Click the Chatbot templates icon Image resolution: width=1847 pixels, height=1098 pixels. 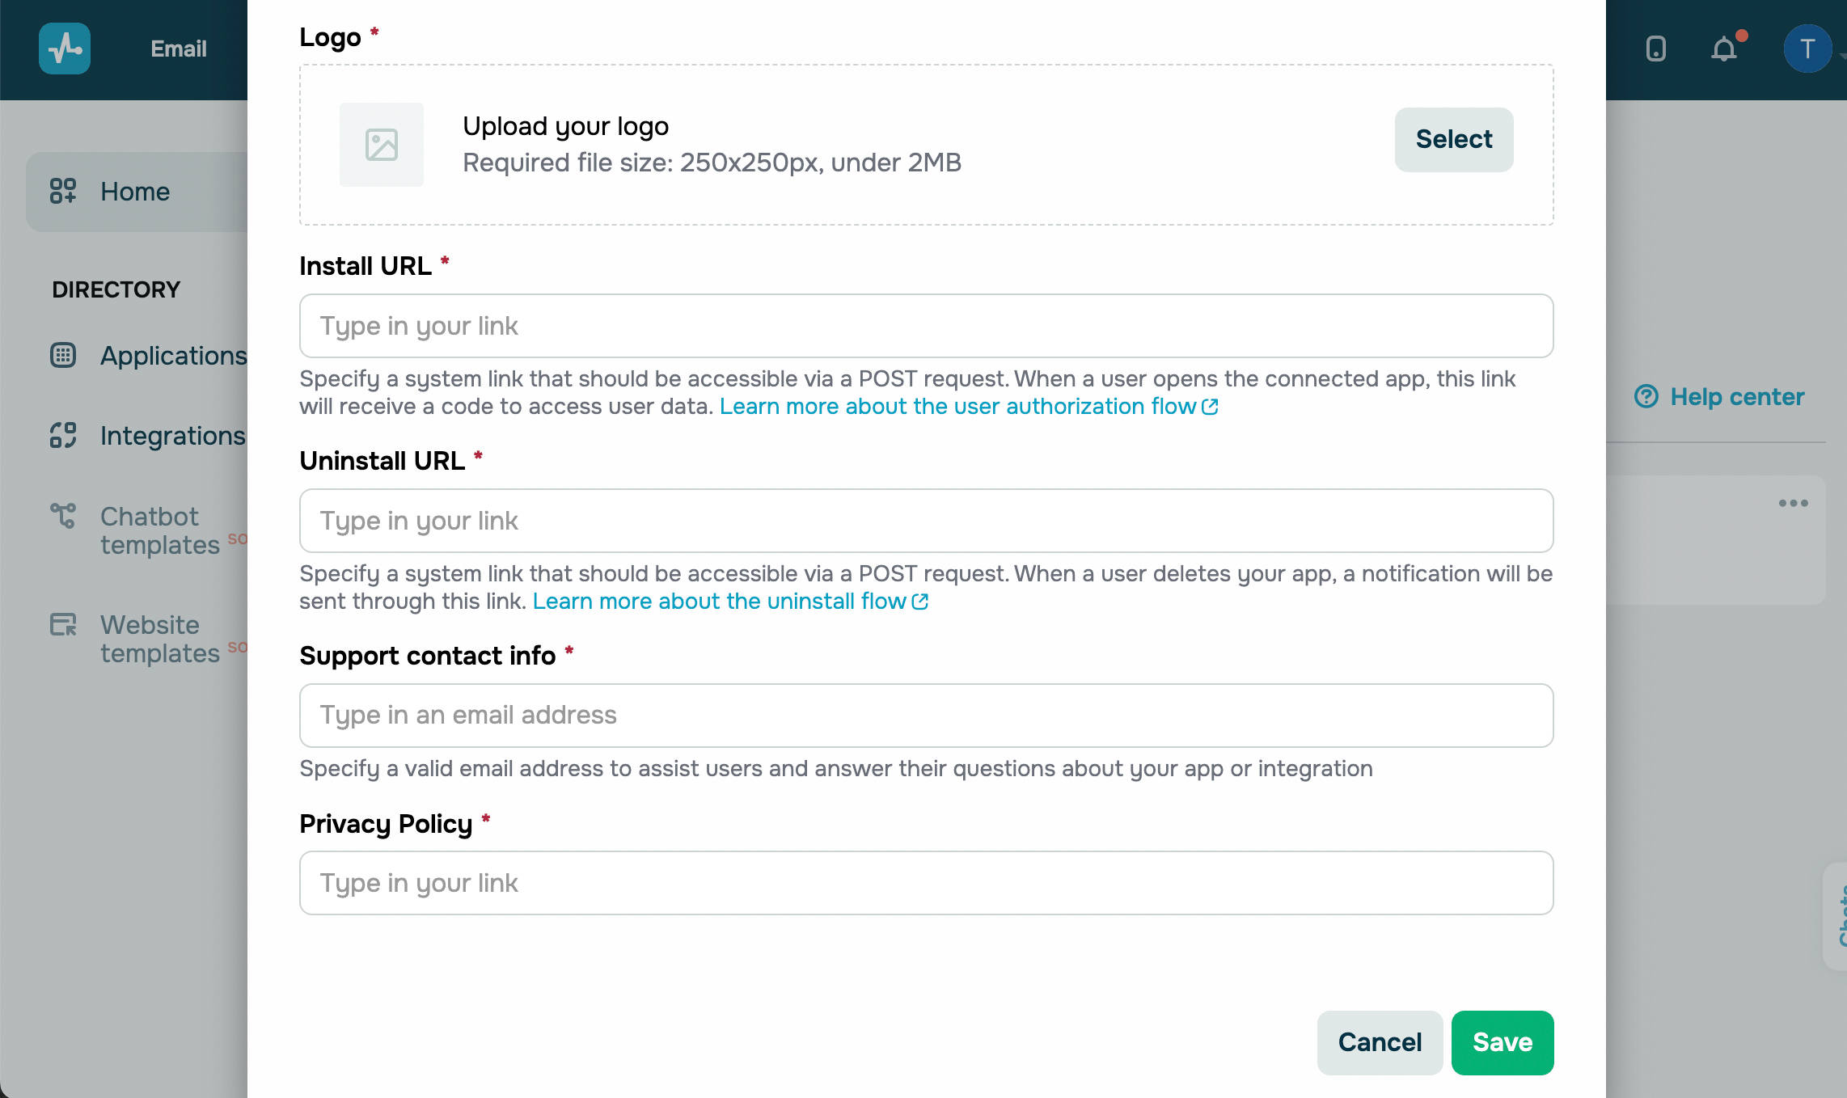pos(63,516)
